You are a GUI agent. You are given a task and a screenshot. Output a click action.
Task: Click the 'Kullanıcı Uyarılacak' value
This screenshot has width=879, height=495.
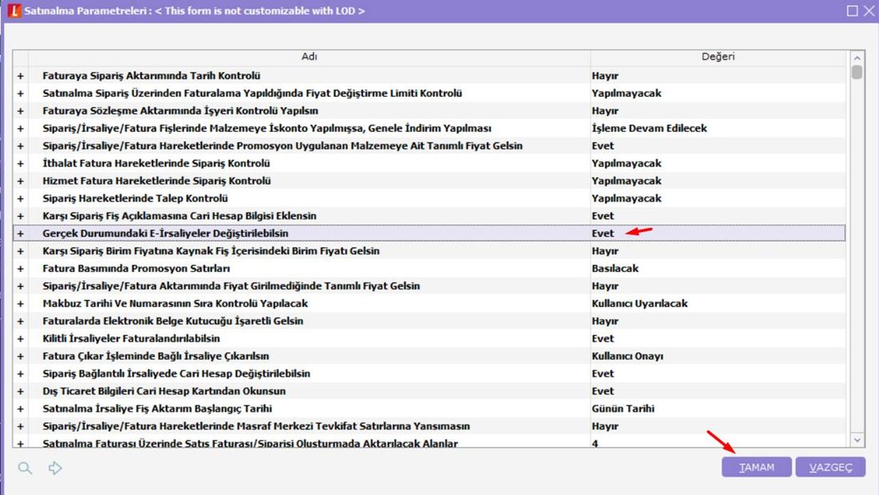639,304
